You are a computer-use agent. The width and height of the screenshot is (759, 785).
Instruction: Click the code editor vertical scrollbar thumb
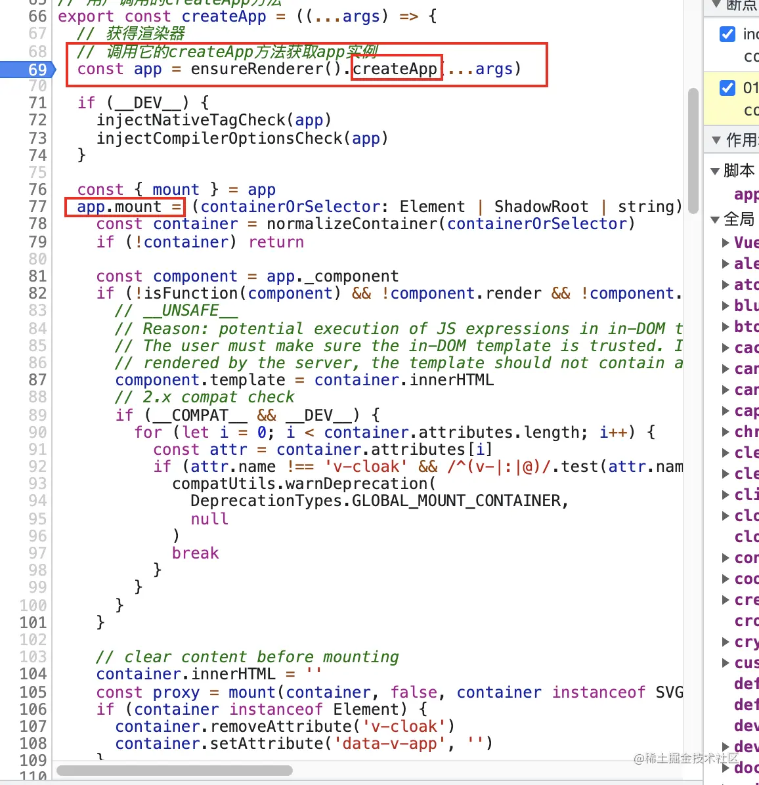[693, 151]
